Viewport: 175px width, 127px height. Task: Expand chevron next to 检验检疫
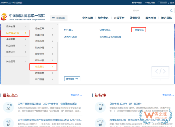pos(52,60)
